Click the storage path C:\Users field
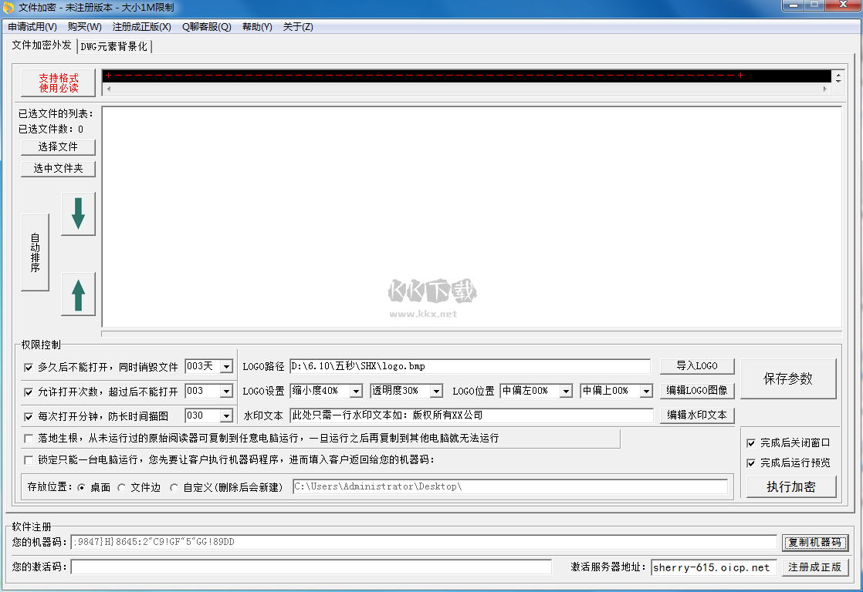This screenshot has height=592, width=863. pyautogui.click(x=510, y=487)
